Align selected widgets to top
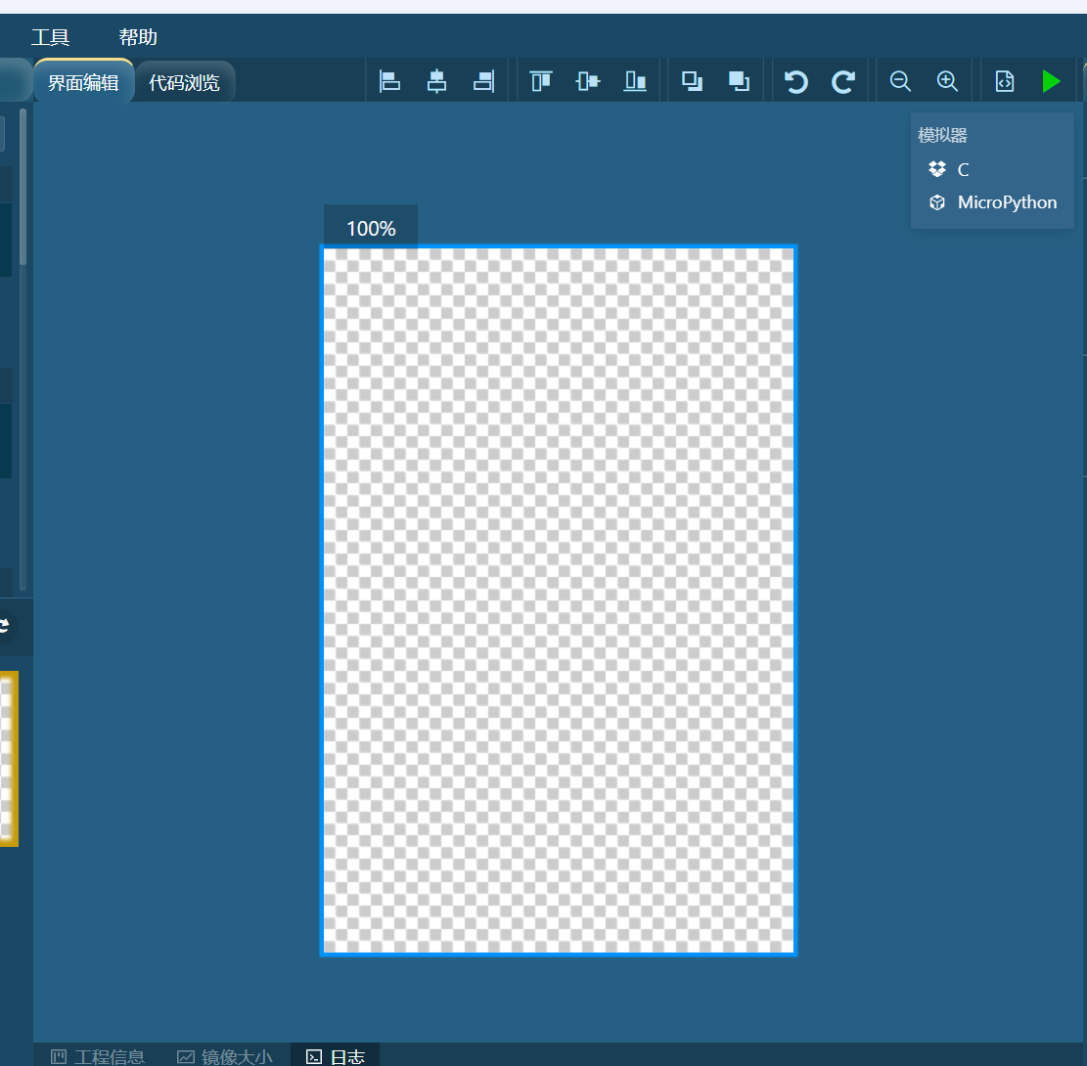Screen dimensions: 1087x1066 pos(540,81)
